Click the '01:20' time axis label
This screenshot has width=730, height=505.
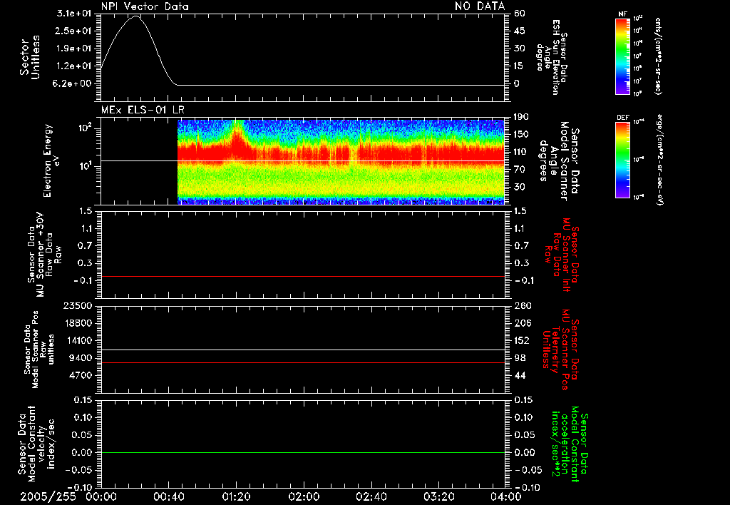coord(236,496)
